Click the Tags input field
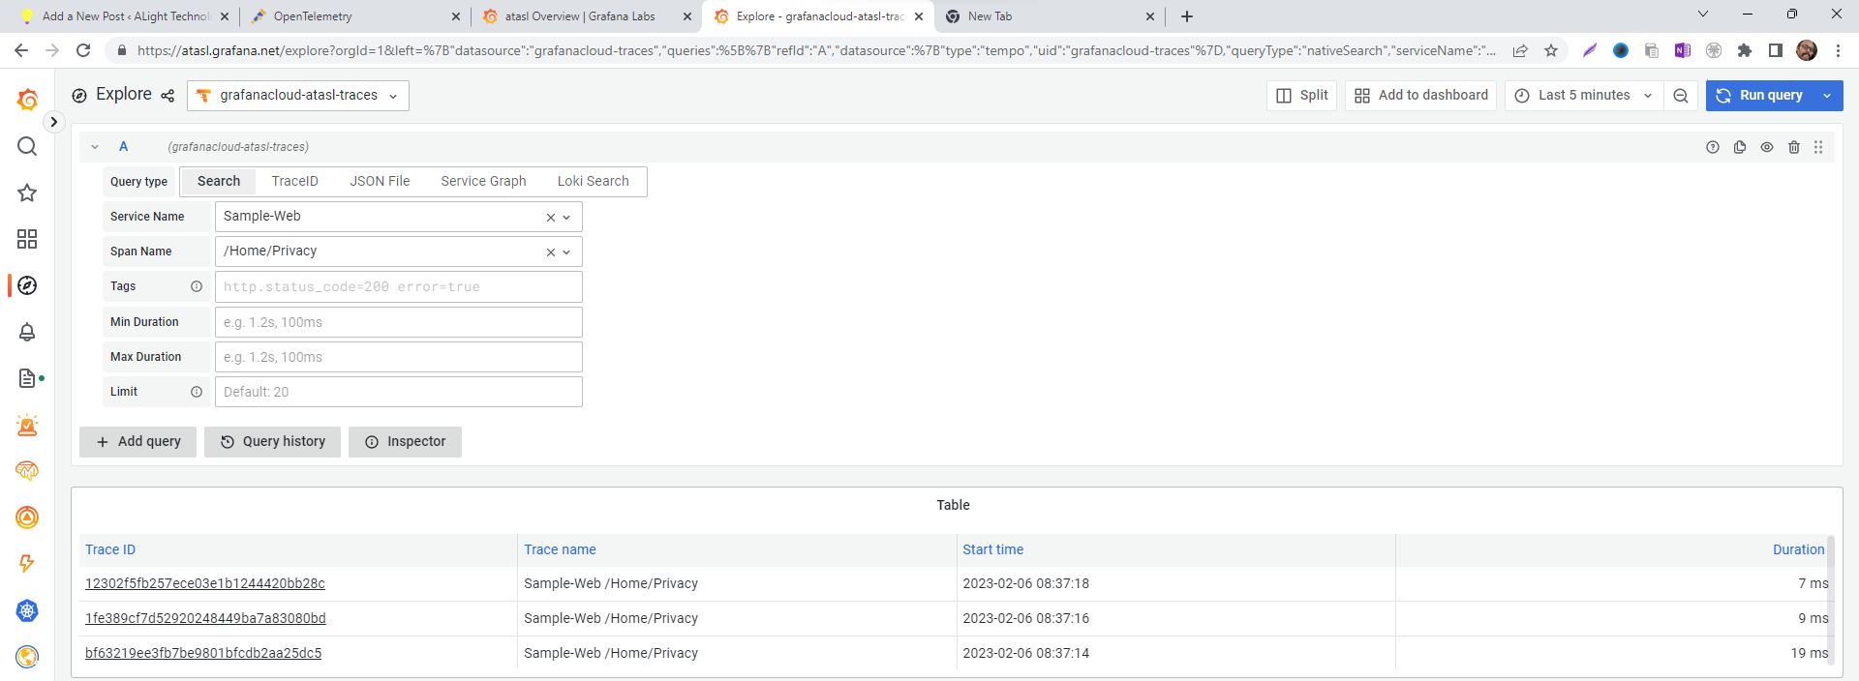This screenshot has width=1859, height=681. (398, 287)
